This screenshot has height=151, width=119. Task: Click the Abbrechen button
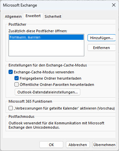pyautogui.click(x=78, y=145)
